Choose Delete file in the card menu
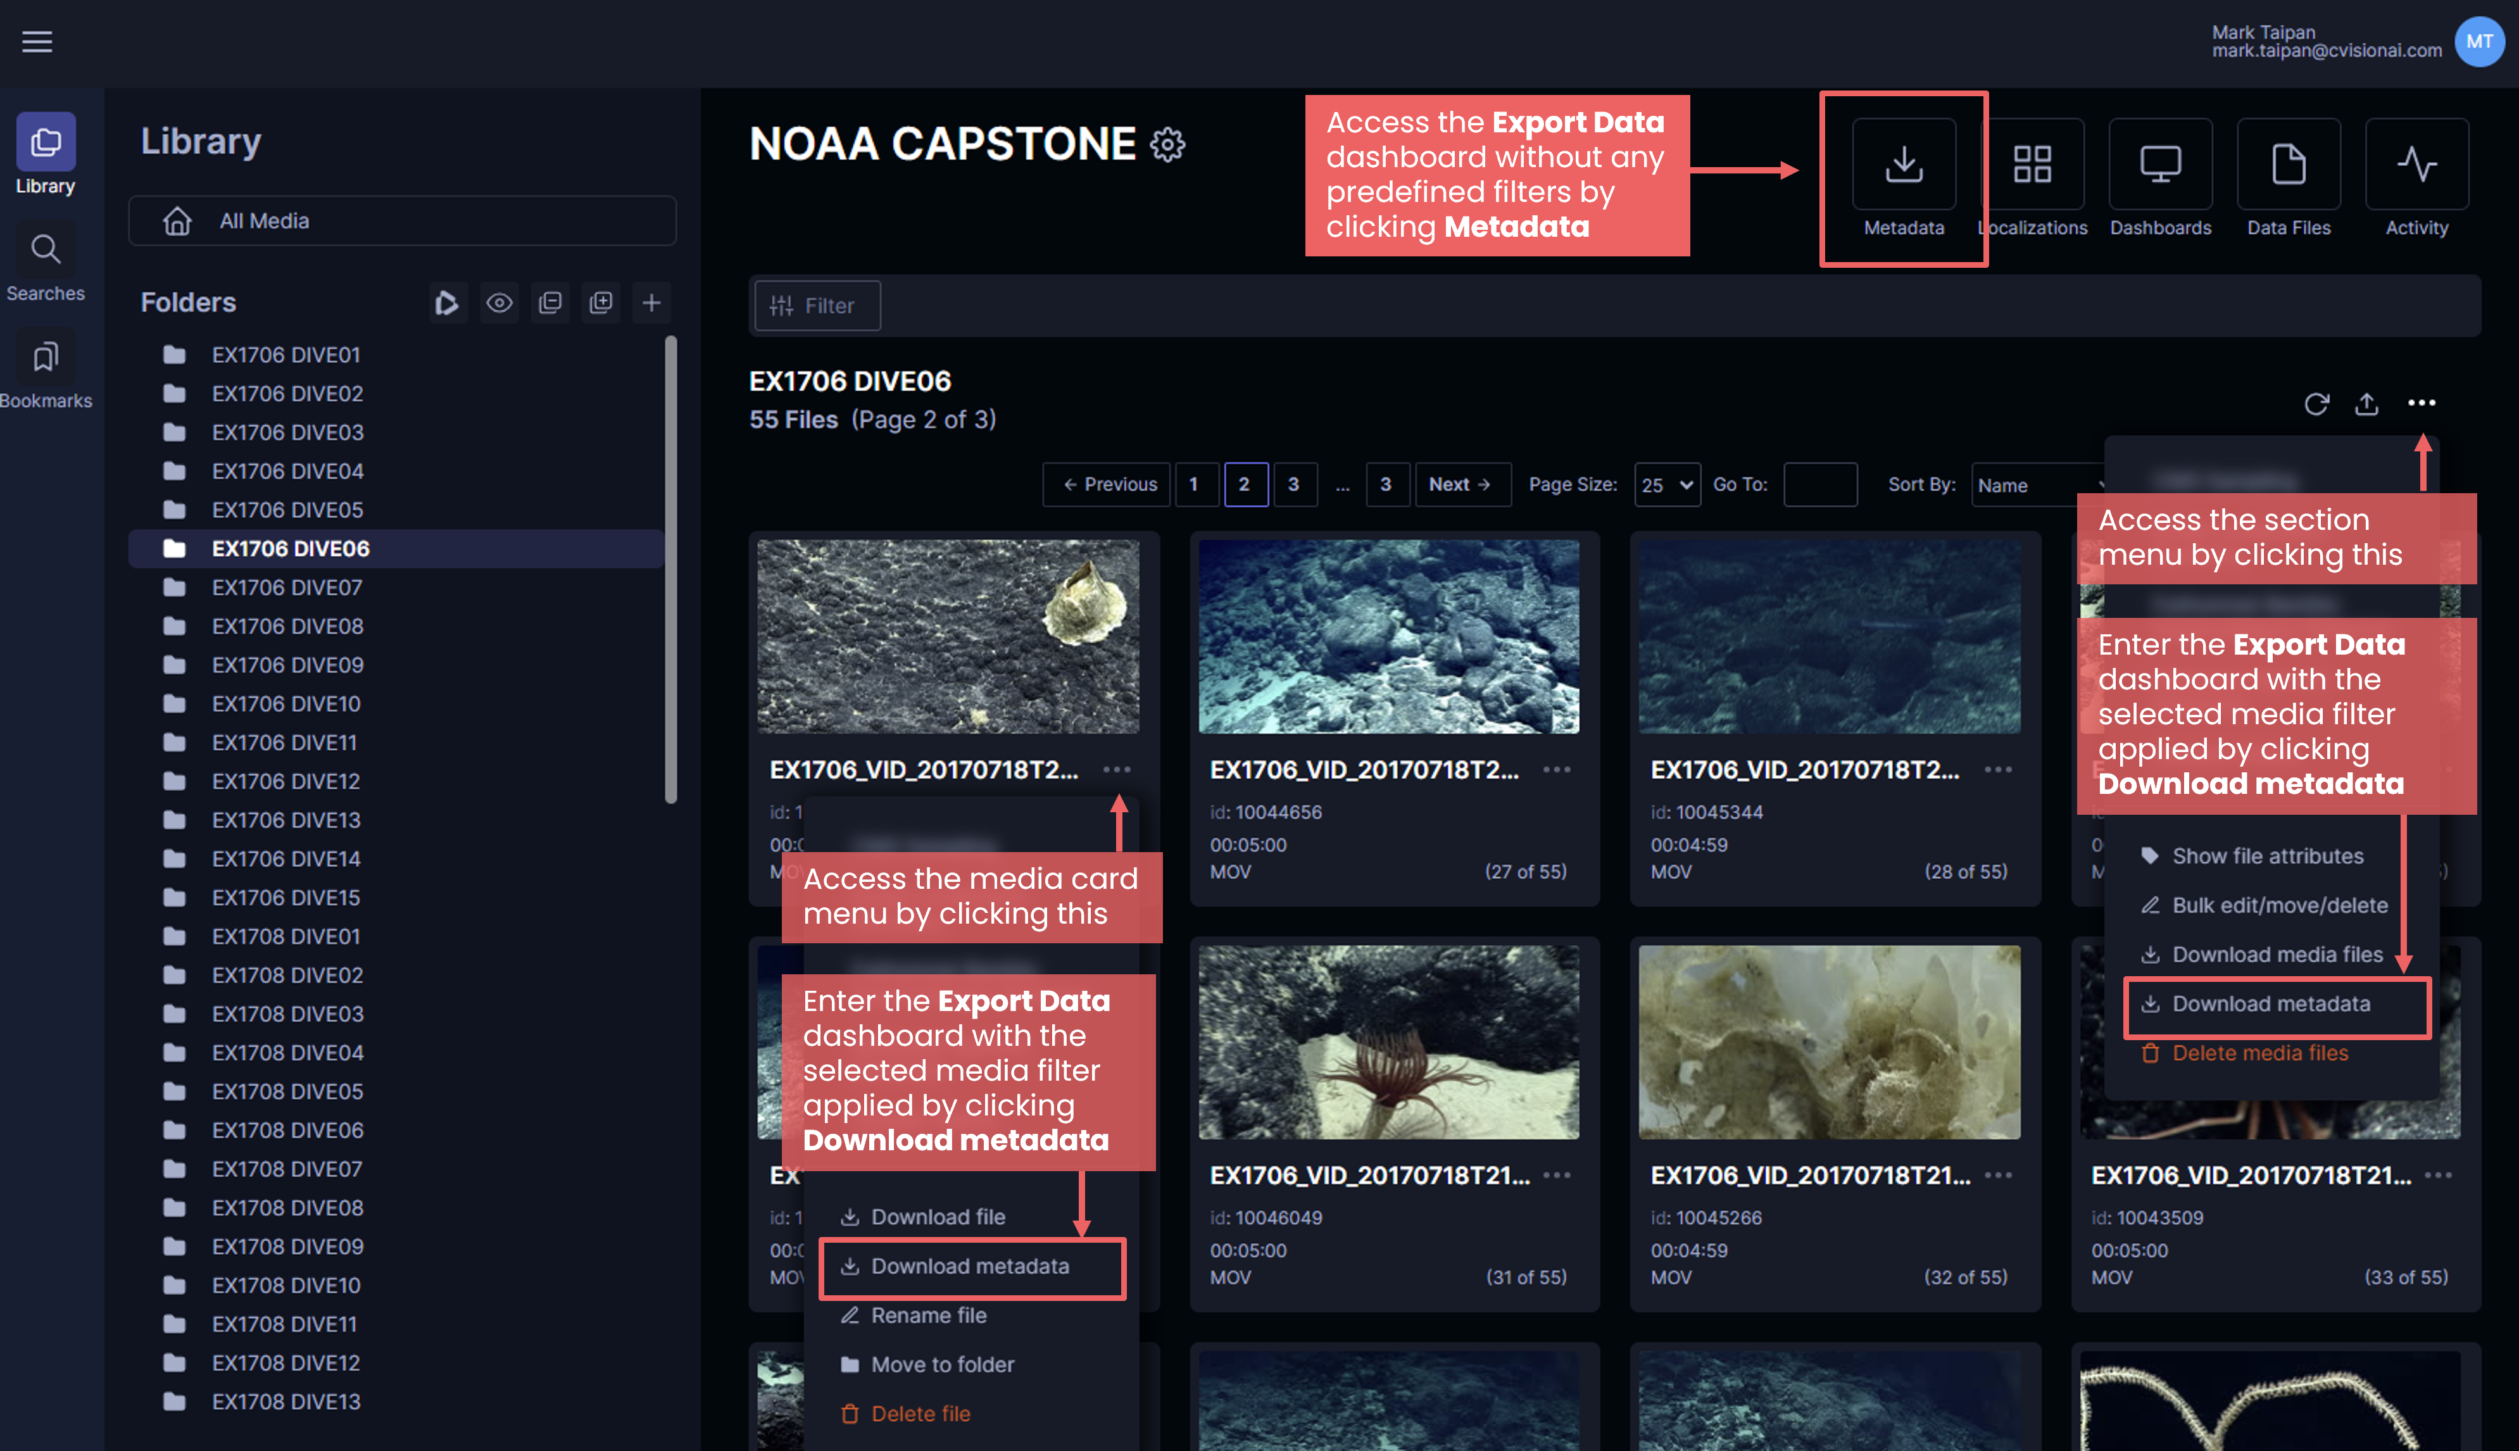2519x1451 pixels. pyautogui.click(x=905, y=1413)
